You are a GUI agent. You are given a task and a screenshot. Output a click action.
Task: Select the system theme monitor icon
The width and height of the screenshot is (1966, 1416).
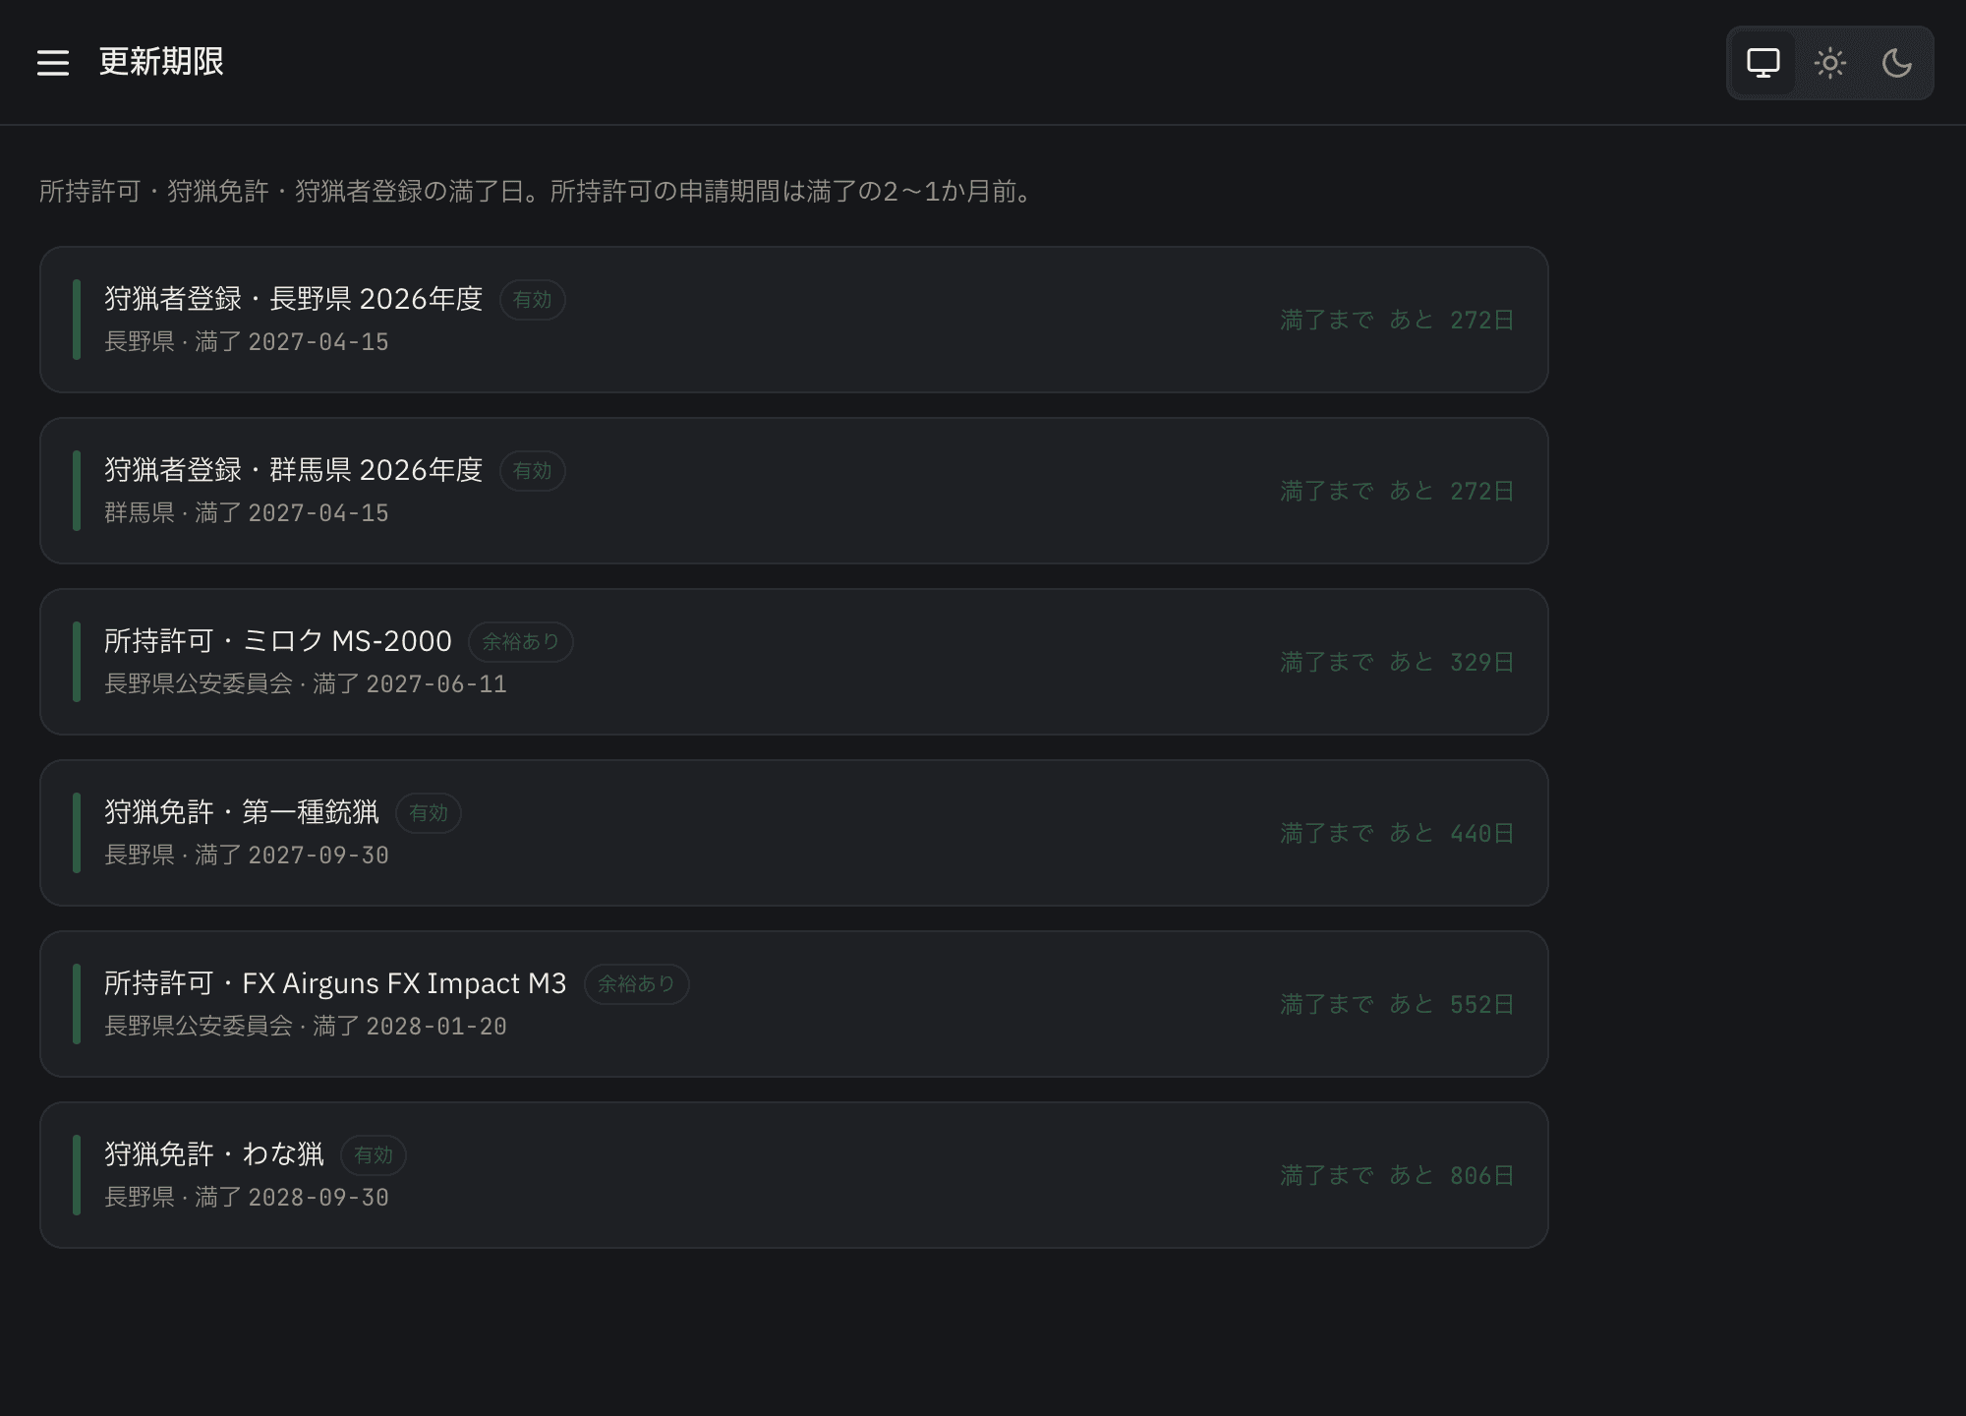click(1764, 63)
